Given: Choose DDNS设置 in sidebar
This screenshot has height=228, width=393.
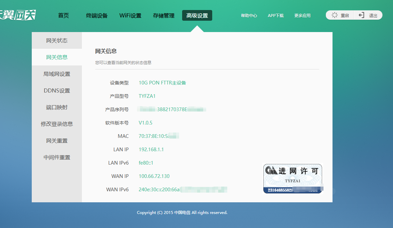Looking at the screenshot, I should [57, 90].
